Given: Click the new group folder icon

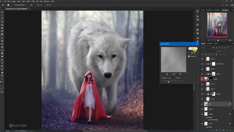Looking at the screenshot, I should coord(224,130).
